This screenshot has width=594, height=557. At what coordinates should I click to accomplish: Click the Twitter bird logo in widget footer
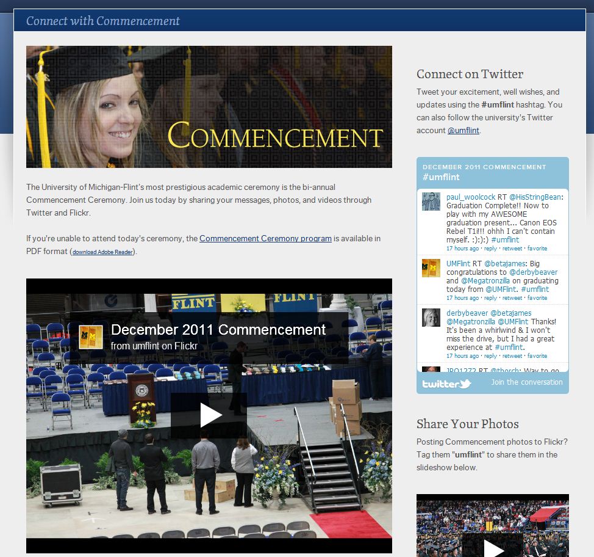coord(446,384)
